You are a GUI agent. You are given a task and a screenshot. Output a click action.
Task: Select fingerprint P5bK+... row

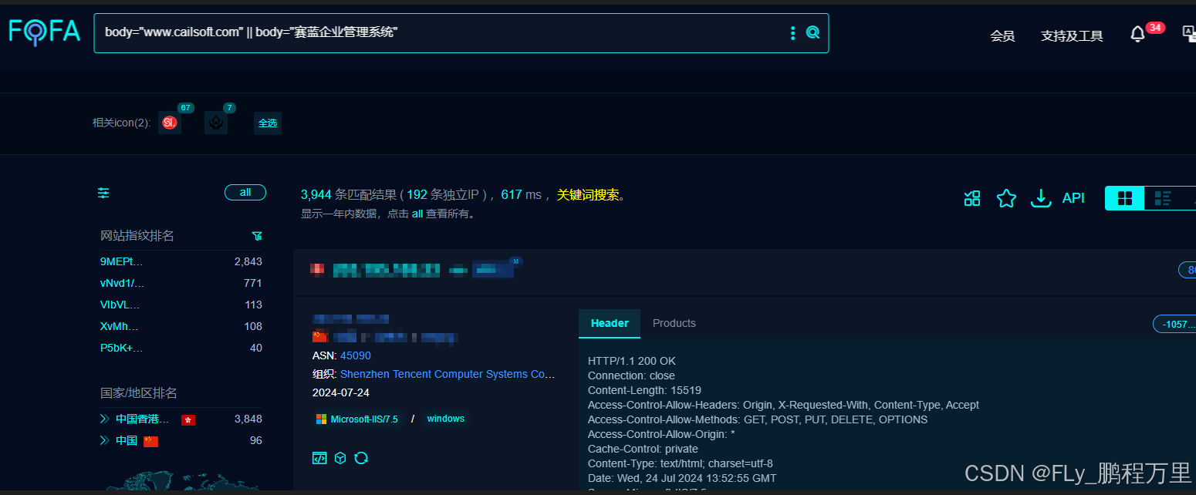[181, 348]
